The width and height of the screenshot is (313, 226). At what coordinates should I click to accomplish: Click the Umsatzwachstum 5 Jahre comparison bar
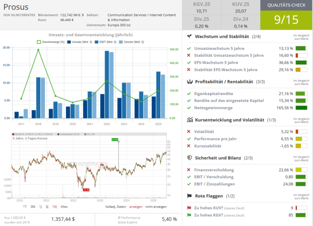pos(301,48)
